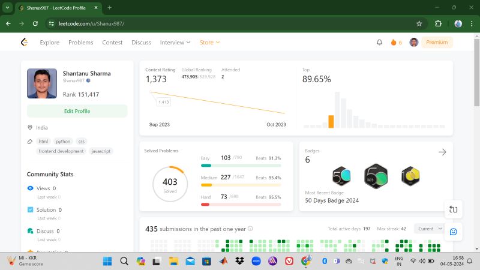480x270 pixels.
Task: Click the LeetCode logo icon
Action: (24, 42)
